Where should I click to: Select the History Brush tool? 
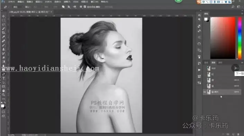(x=3, y=54)
